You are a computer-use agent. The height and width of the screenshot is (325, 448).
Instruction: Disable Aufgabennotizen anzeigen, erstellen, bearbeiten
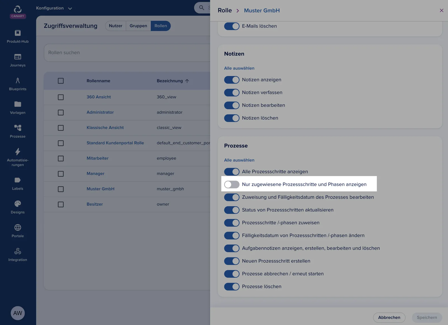(x=232, y=248)
